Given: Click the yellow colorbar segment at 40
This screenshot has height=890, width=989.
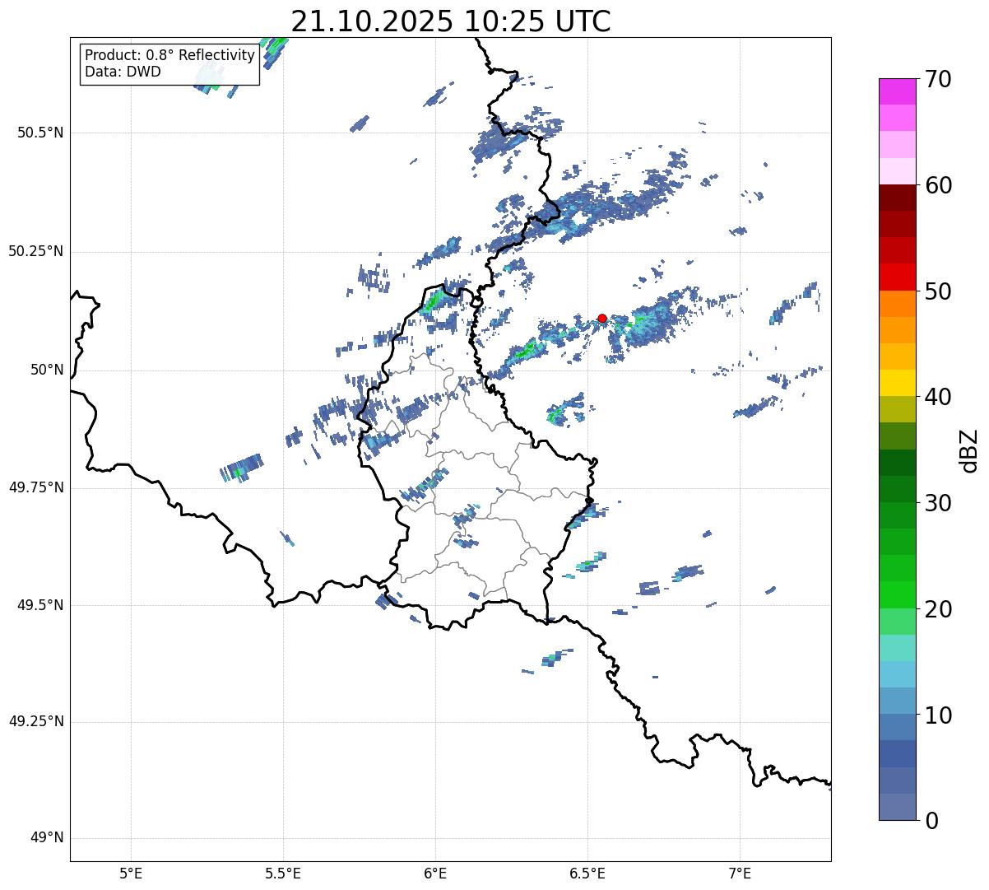Looking at the screenshot, I should (898, 384).
